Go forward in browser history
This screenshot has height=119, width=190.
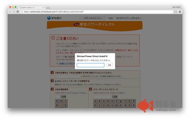[x=14, y=12]
